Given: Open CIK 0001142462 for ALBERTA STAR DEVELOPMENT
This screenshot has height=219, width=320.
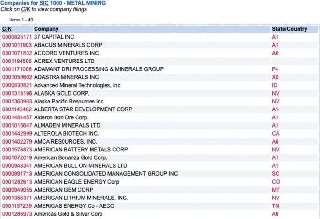Looking at the screenshot, I should coord(17,109).
